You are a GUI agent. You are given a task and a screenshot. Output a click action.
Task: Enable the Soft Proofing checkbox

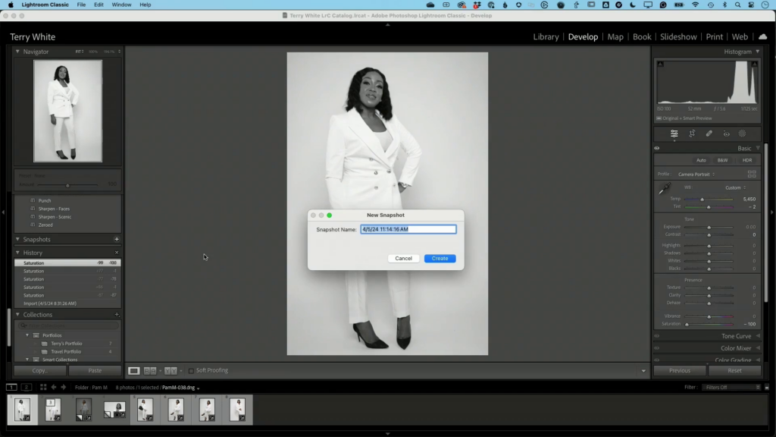point(191,370)
